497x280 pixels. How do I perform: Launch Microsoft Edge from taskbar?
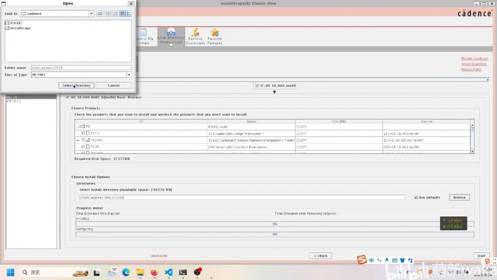pos(126,272)
